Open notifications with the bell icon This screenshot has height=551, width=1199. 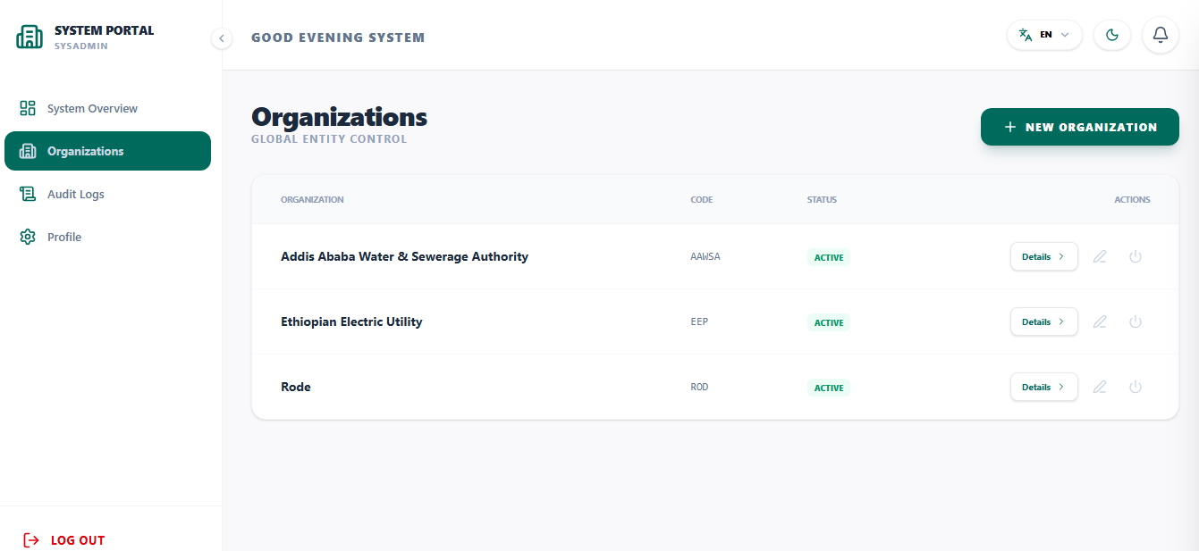tap(1161, 35)
